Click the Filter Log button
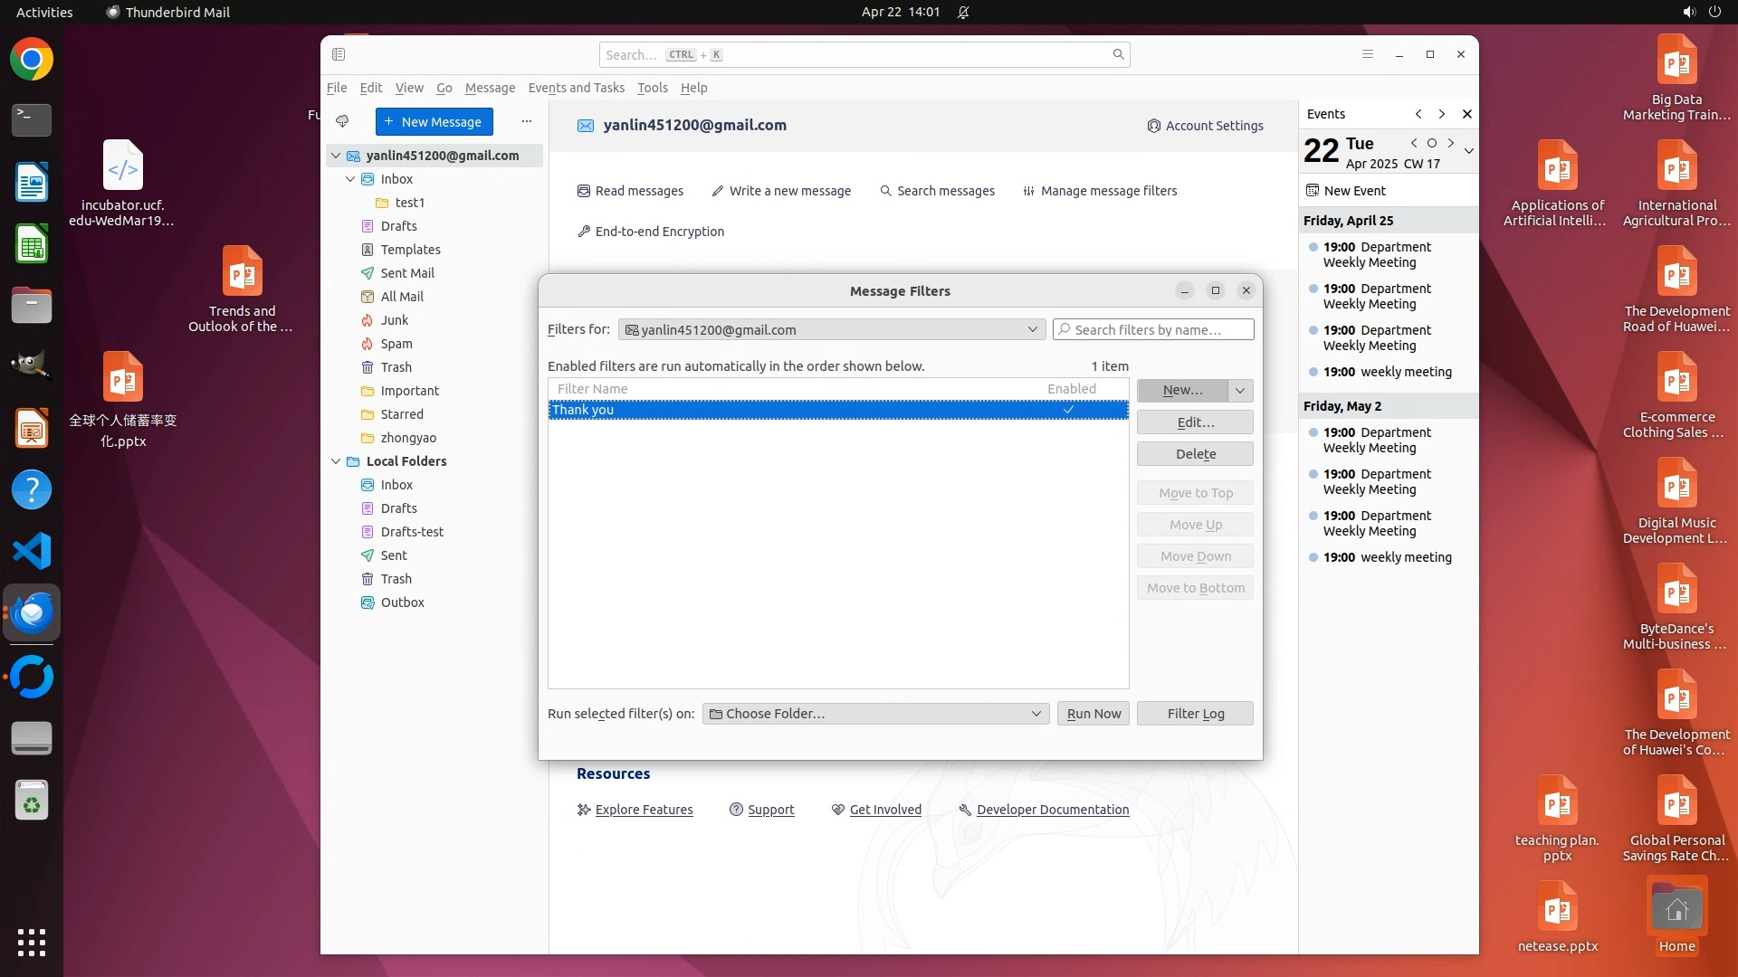 tap(1195, 714)
